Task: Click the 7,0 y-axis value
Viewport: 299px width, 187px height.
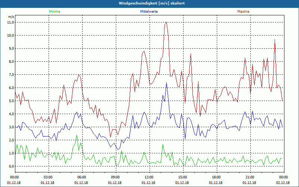Action: (11, 74)
